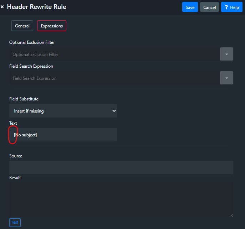Click the Header Rewrite Rule title
The image size is (245, 229).
click(36, 7)
